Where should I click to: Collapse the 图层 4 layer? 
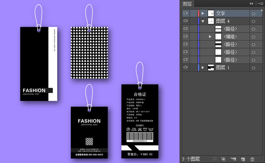pos(203,21)
